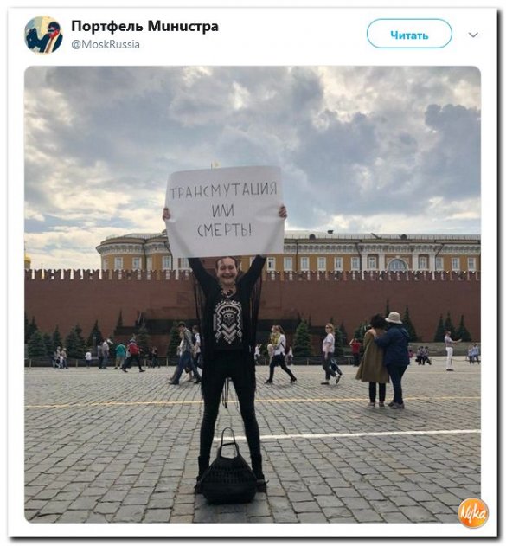Screen dimensions: 506x546
Task: Click the fir trees left of mausoleum
Action: pos(62,339)
